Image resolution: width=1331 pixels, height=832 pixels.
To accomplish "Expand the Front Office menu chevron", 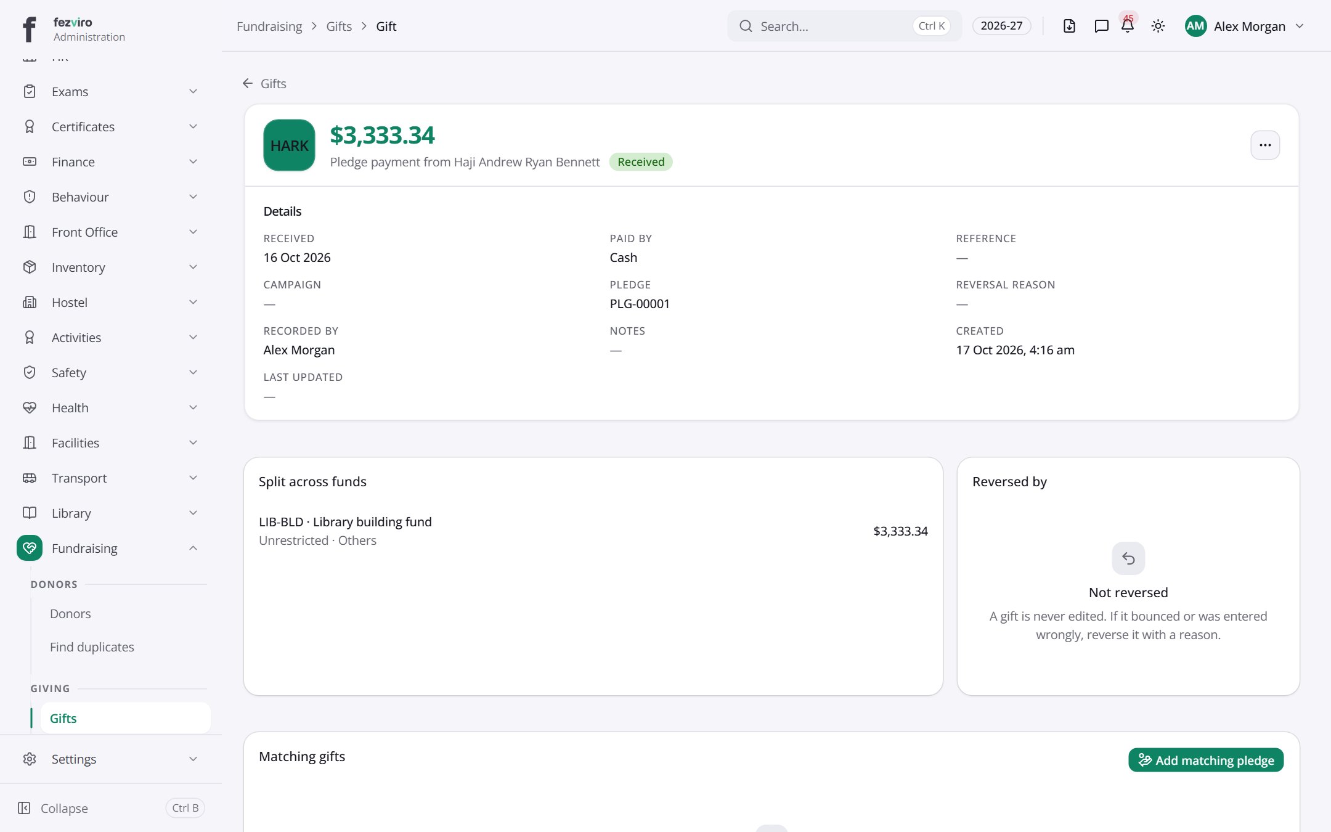I will [193, 232].
